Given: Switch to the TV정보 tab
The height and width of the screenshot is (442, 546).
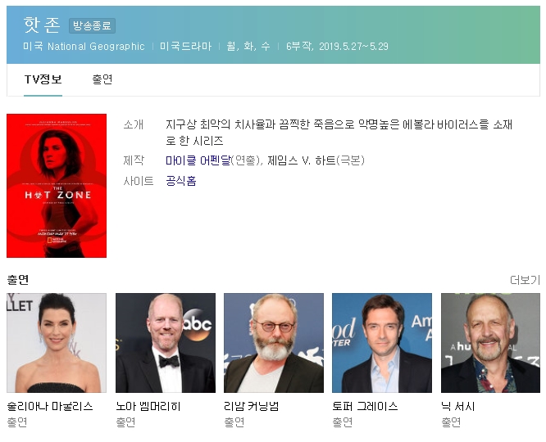Looking at the screenshot, I should pyautogui.click(x=43, y=79).
